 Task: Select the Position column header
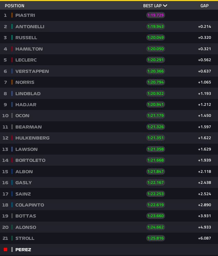tap(14, 6)
